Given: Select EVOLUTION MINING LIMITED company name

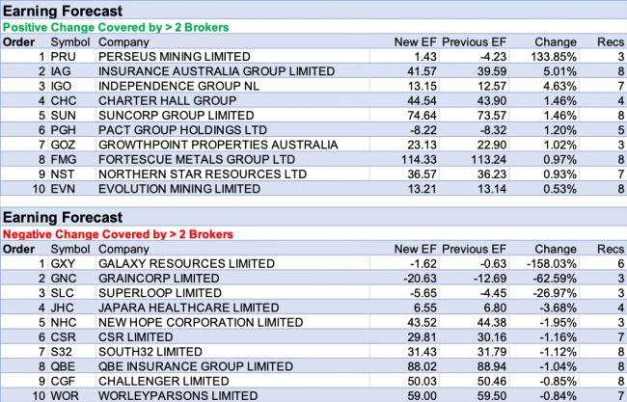Looking at the screenshot, I should (x=179, y=187).
